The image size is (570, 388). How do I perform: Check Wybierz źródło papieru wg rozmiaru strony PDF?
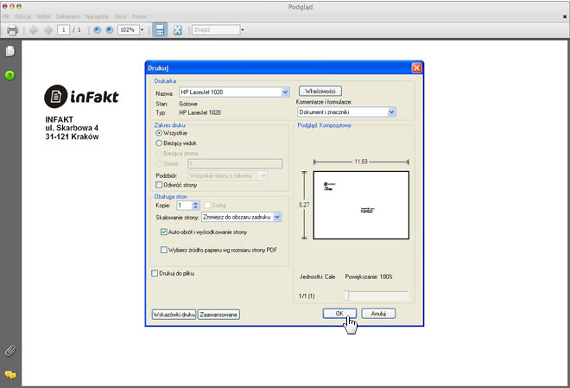point(164,250)
